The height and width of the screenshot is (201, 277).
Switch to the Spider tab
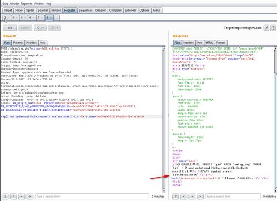point(30,11)
